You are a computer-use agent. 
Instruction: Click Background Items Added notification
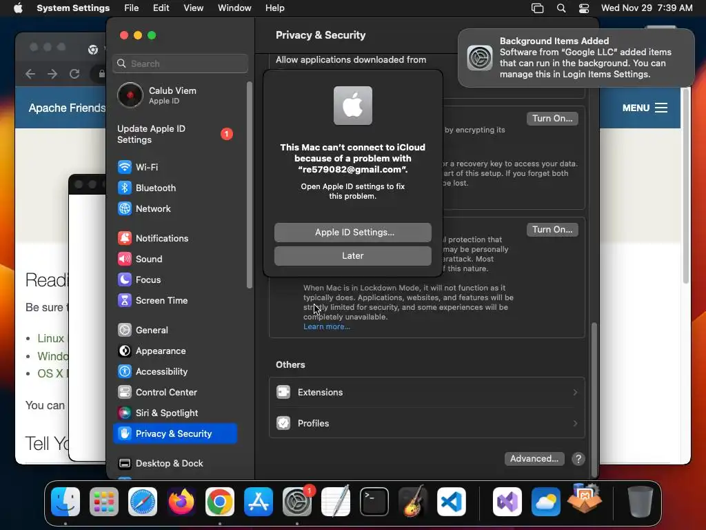(576, 58)
